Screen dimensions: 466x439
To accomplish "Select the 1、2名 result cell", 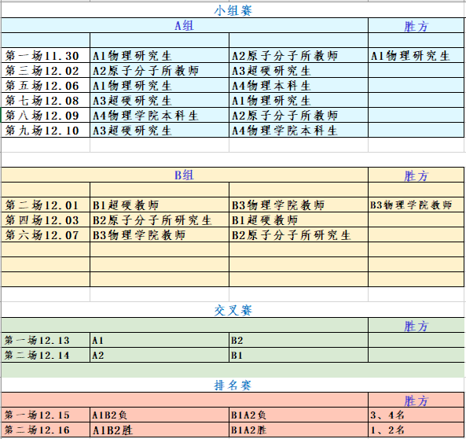I will 416,430.
